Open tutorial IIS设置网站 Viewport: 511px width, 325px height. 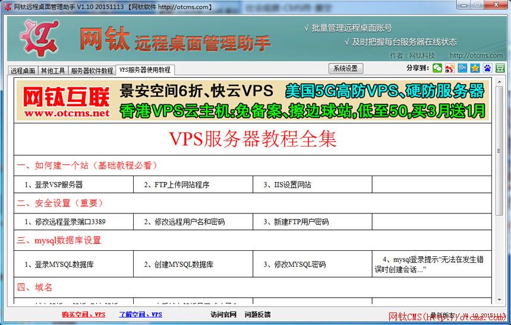(287, 185)
